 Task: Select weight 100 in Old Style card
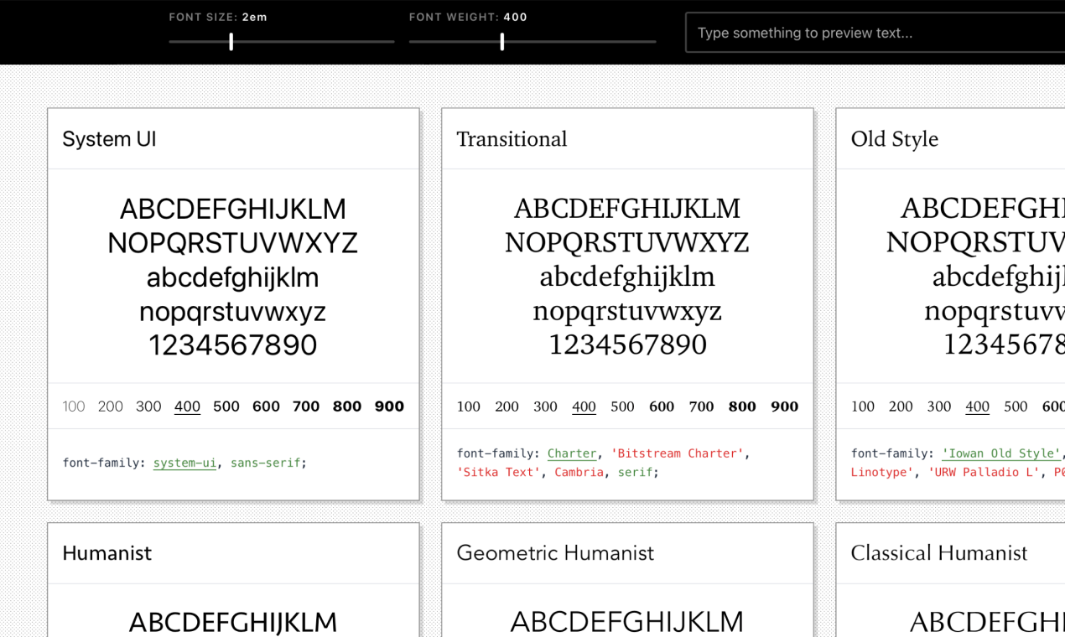(863, 407)
